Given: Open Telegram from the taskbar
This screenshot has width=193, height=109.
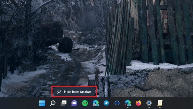Looking at the screenshot, I should click(x=106, y=103).
